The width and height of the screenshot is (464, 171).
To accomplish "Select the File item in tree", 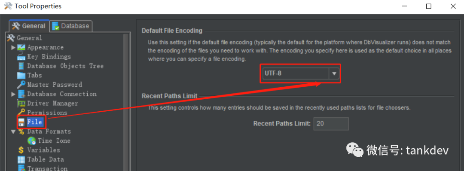I will click(35, 122).
